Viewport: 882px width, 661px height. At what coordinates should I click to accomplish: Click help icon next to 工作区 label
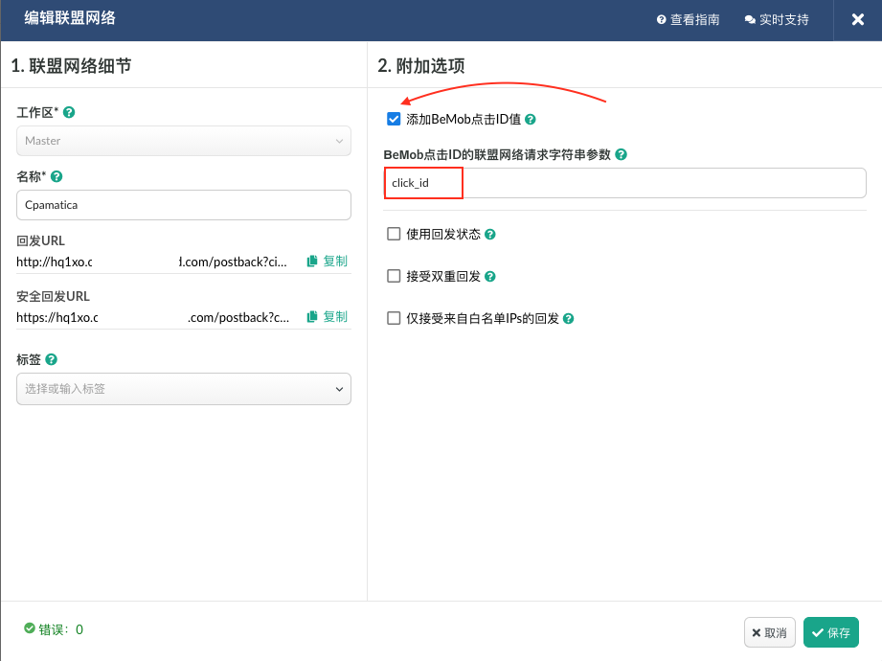coord(69,112)
